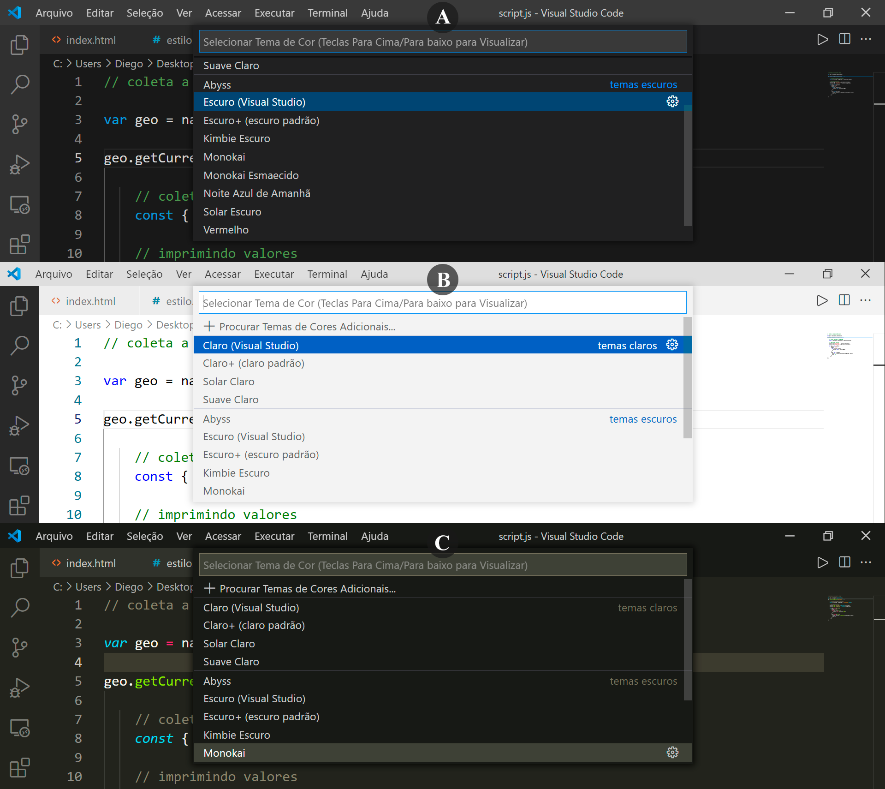Select Kimbie Escuro theme in window A

pos(443,138)
